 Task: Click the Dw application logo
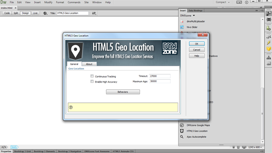3,2
